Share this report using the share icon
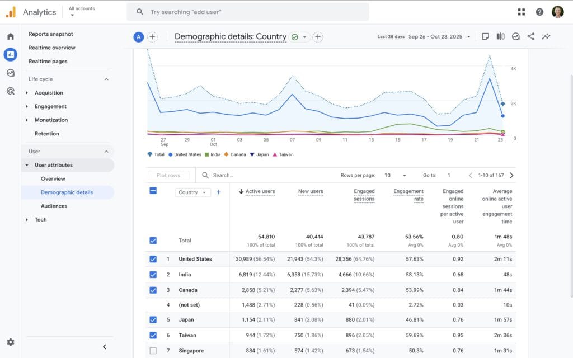 (530, 36)
